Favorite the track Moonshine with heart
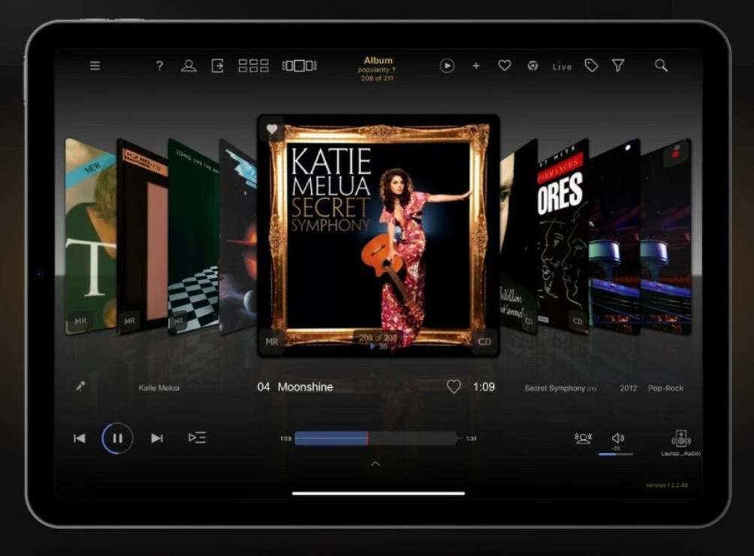This screenshot has width=754, height=556. 454,387
